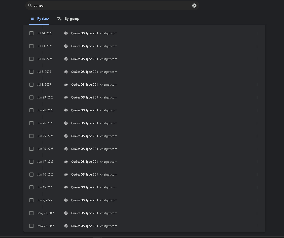Mark the Jun 28, 2025 entry checkbox
Viewport: 284px width, 238px height.
pyautogui.click(x=31, y=110)
